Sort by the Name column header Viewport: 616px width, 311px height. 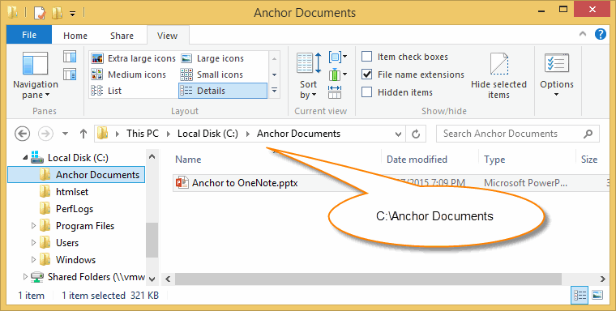[x=188, y=160]
